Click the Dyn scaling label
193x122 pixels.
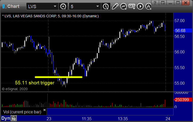tap(6, 118)
